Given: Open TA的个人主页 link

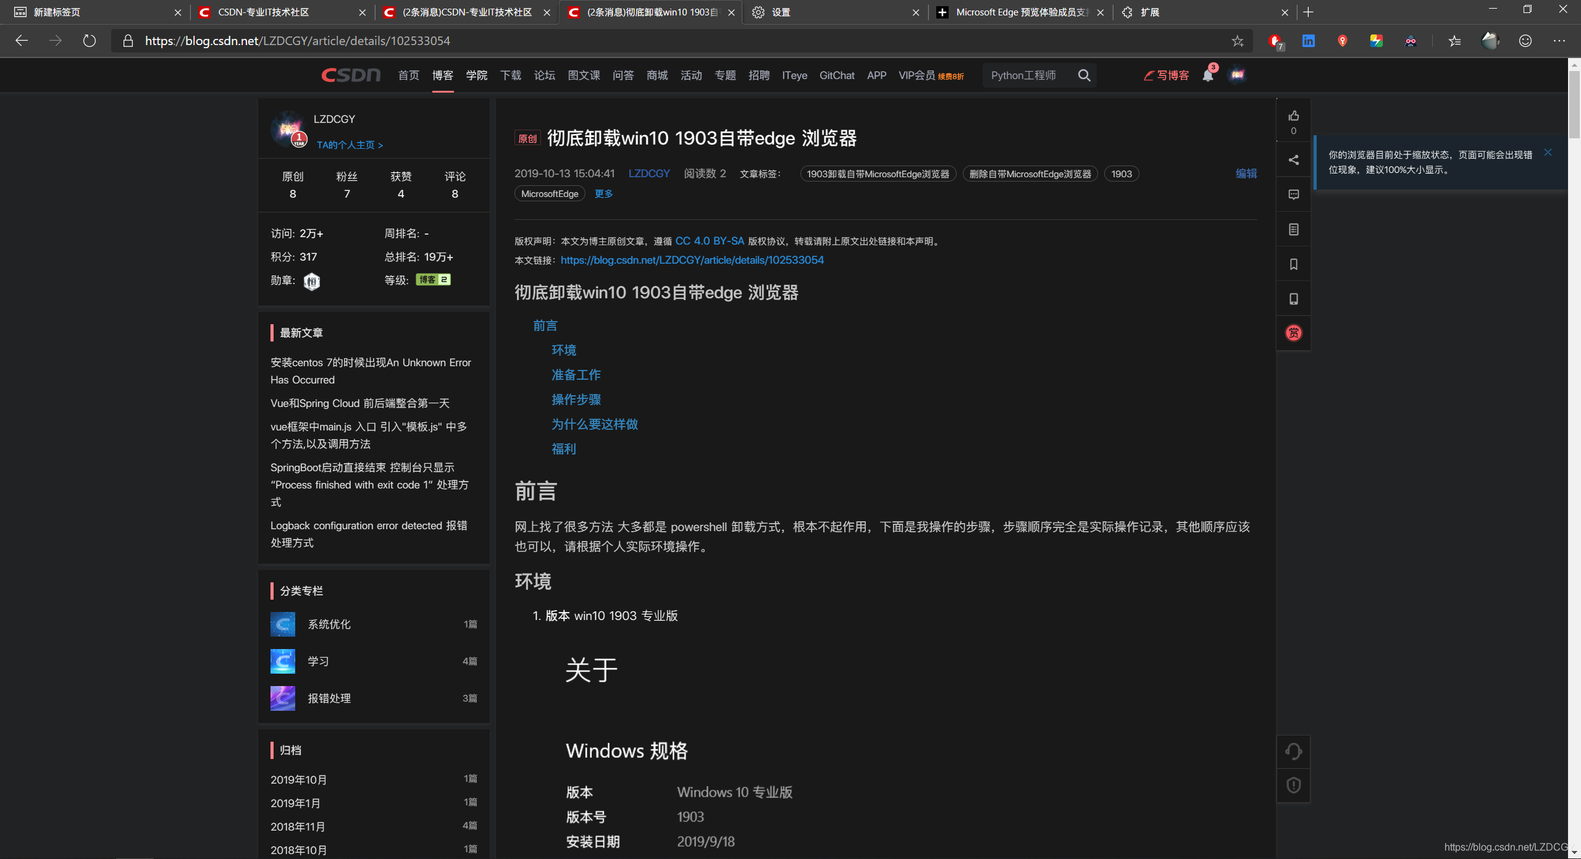Looking at the screenshot, I should 350,145.
